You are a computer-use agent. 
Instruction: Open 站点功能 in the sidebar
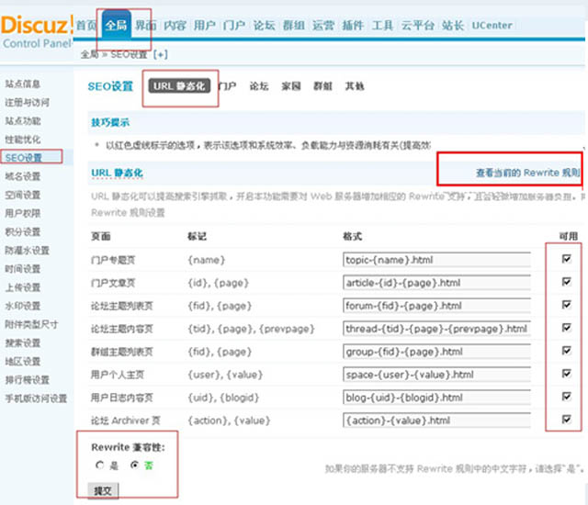[x=22, y=121]
